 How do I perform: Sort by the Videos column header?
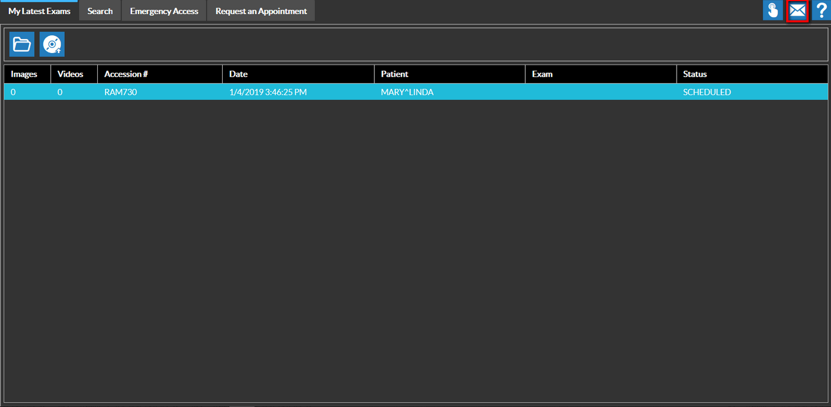coord(70,74)
